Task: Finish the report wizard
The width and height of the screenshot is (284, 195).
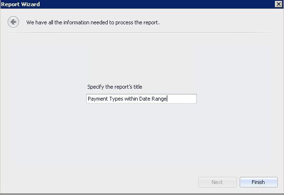Action: (259, 182)
